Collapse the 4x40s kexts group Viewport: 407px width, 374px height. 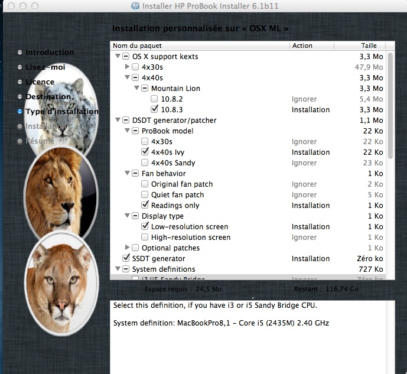pyautogui.click(x=127, y=77)
